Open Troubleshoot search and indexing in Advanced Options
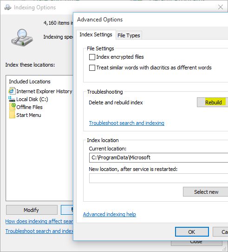 127,123
